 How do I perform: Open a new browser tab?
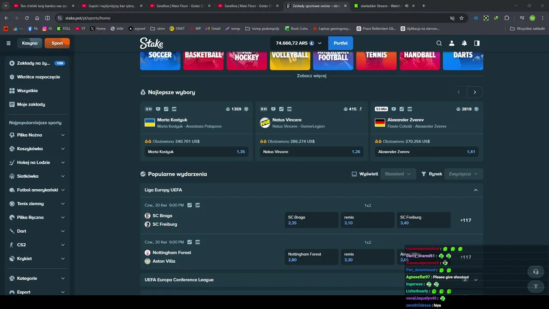(424, 6)
